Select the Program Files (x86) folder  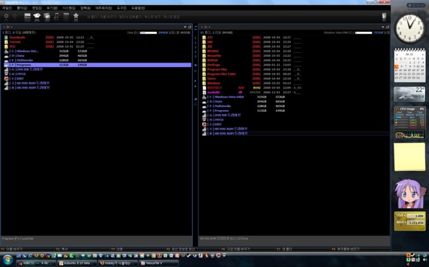pyautogui.click(x=222, y=74)
